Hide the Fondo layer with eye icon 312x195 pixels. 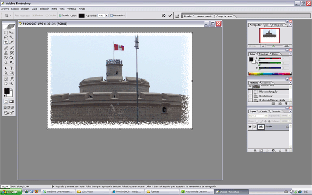250,127
